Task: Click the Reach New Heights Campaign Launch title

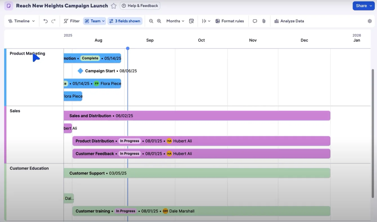Action: coord(62,6)
